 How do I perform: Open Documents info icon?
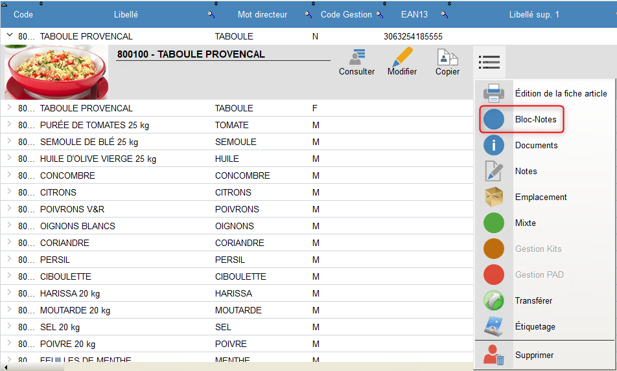click(494, 145)
